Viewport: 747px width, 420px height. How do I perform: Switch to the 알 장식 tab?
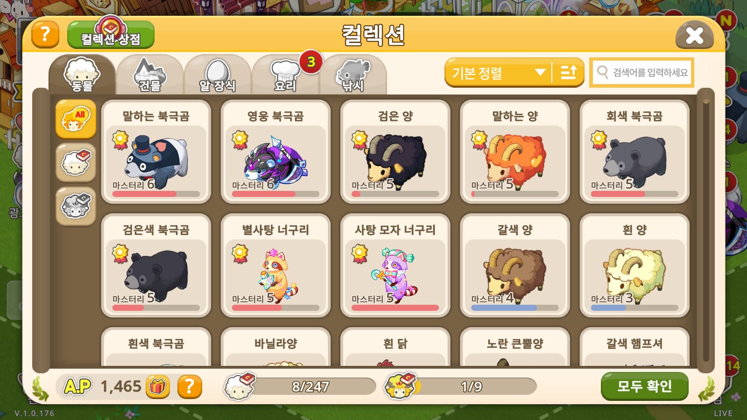[218, 75]
